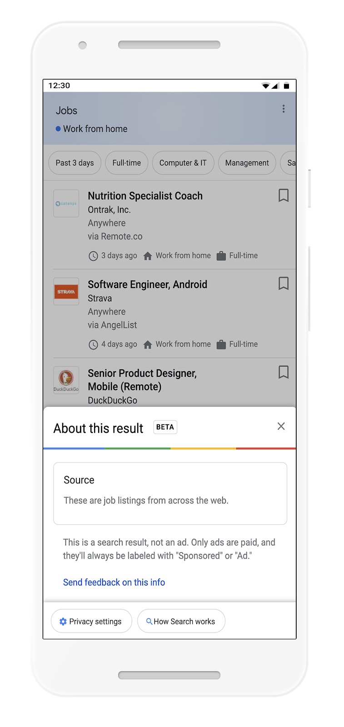Close the About this result panel
The height and width of the screenshot is (727, 344).
point(281,426)
